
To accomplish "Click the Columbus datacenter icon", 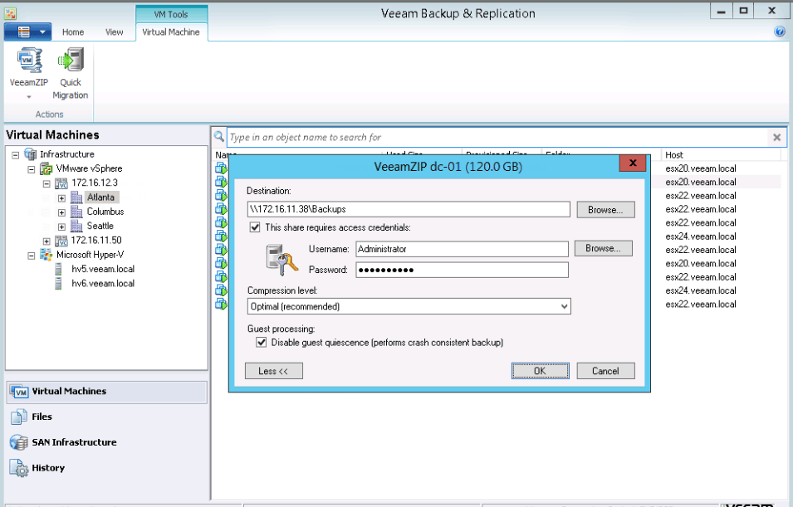I will point(76,212).
